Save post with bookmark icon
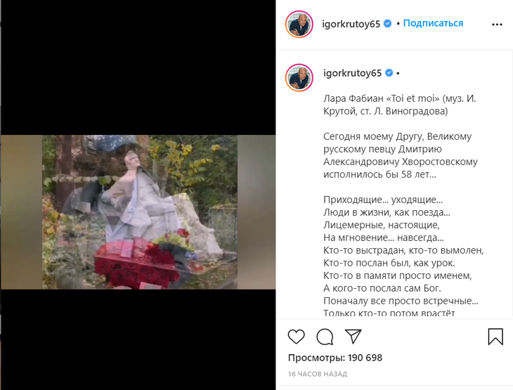Screen dimensions: 513x390 pos(495,337)
